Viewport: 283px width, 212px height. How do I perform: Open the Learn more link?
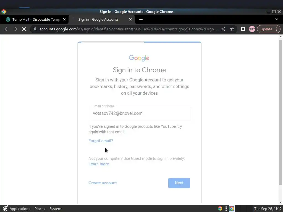pyautogui.click(x=99, y=164)
